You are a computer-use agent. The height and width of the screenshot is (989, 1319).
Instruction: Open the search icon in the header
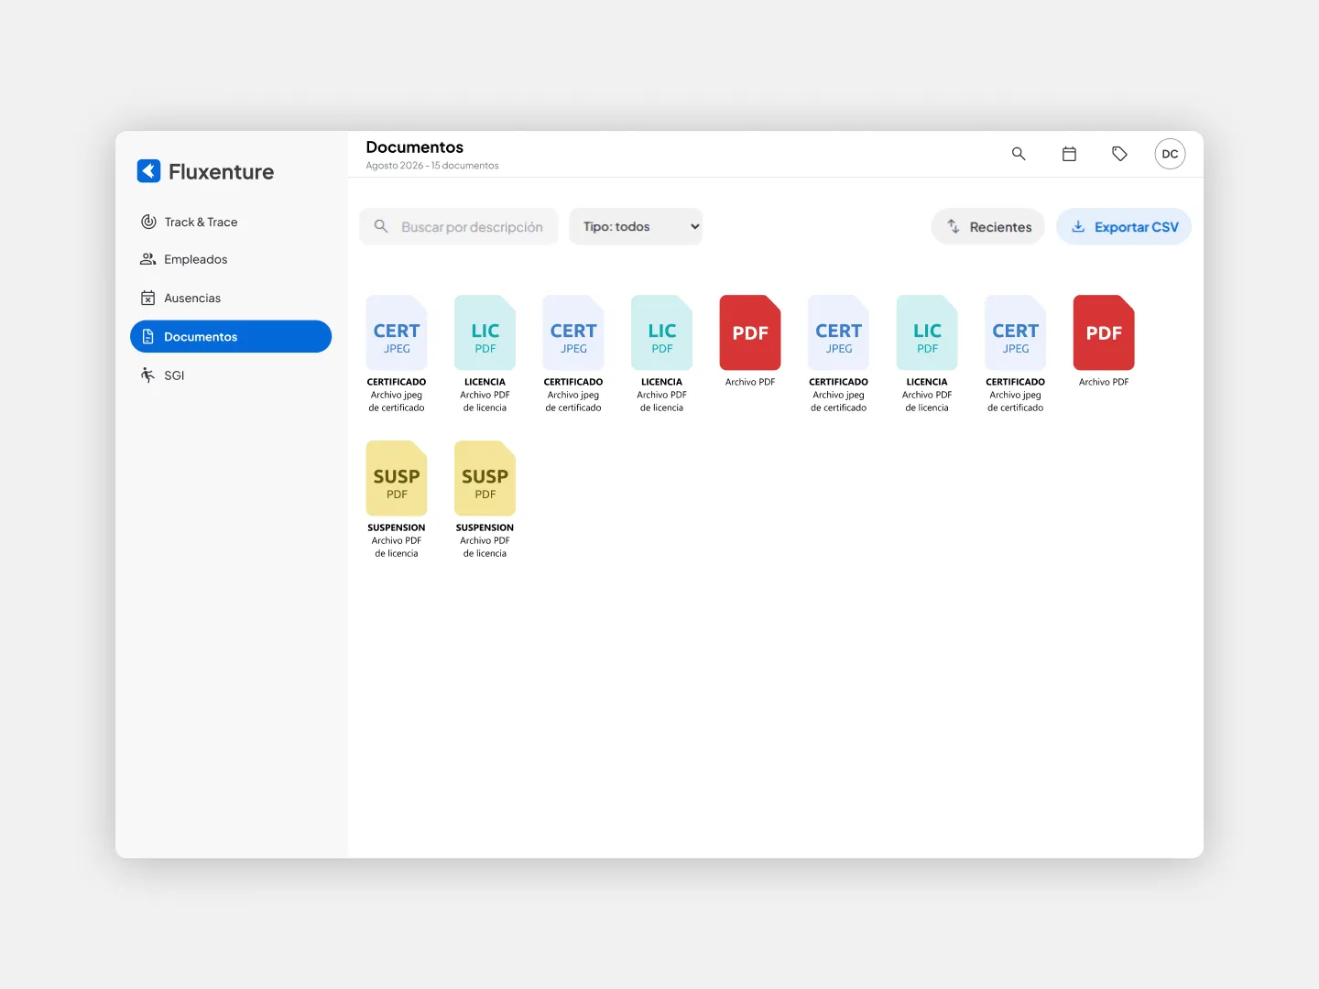click(1018, 154)
